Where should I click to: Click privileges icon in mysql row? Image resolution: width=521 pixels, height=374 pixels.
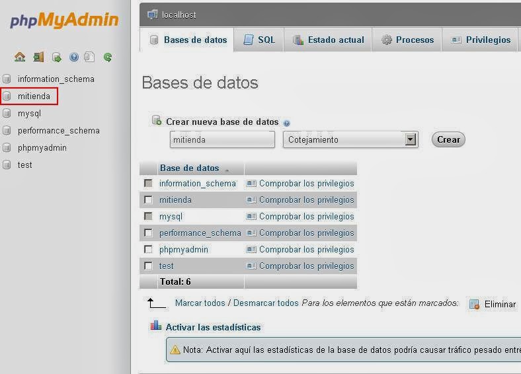tap(251, 217)
